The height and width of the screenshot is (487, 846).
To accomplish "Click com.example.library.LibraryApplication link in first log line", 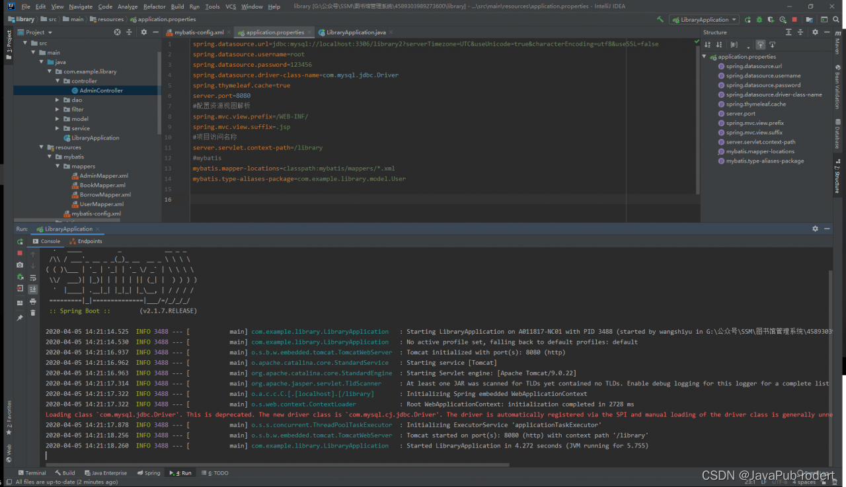I will click(320, 332).
